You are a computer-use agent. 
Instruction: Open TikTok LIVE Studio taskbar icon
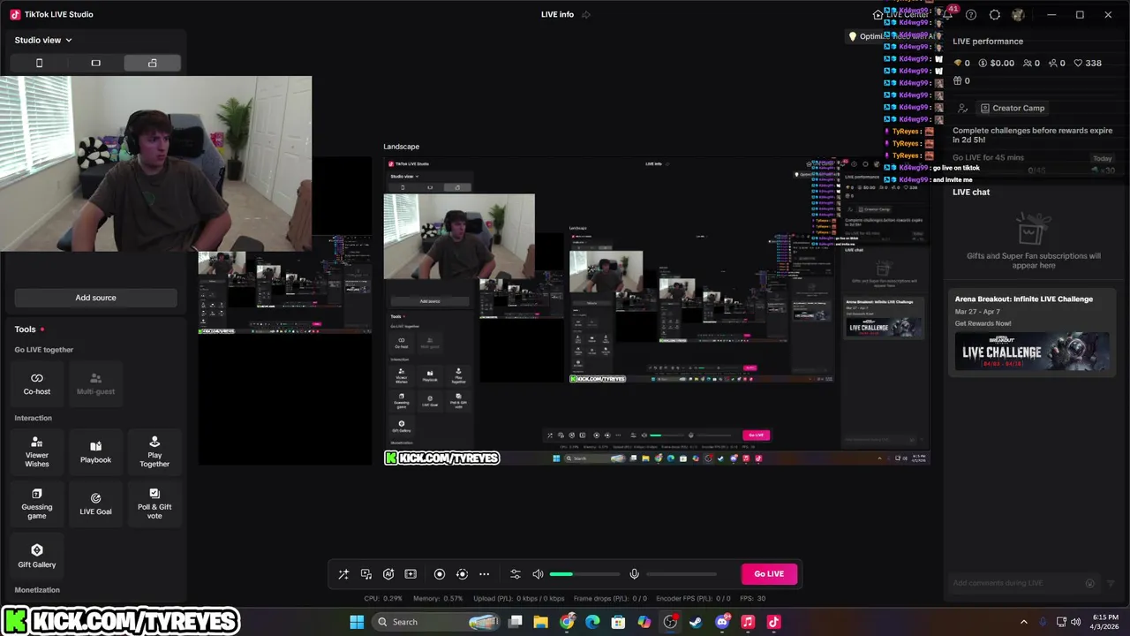click(x=773, y=622)
